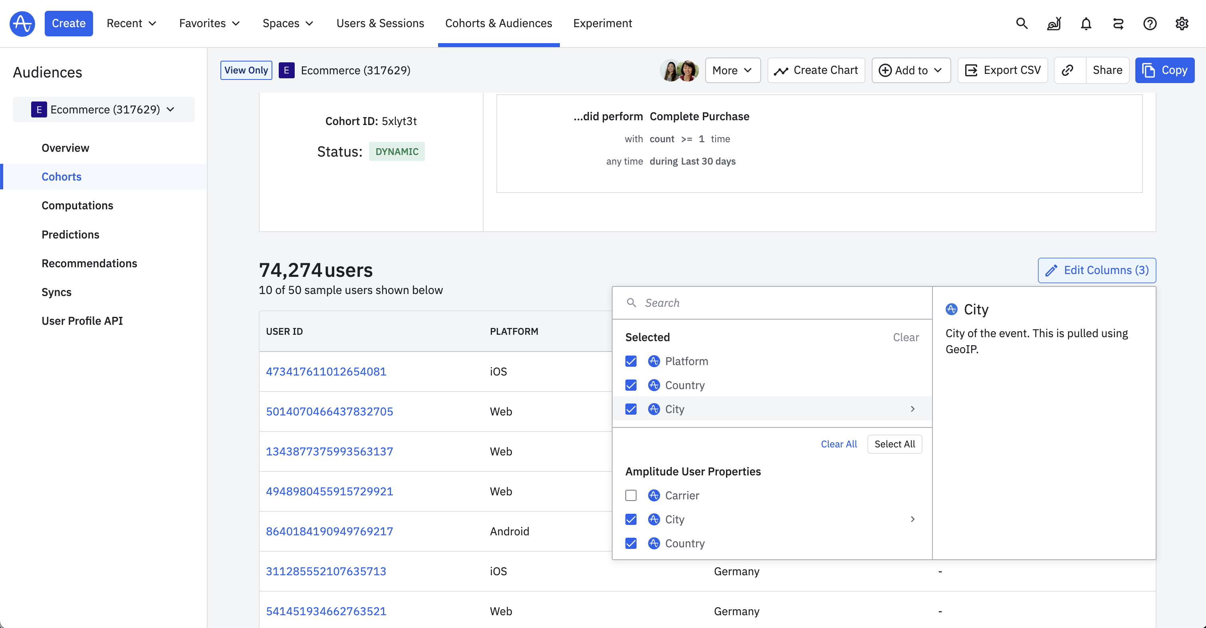Click the data flow icon beside bell
The height and width of the screenshot is (628, 1206).
pos(1118,24)
